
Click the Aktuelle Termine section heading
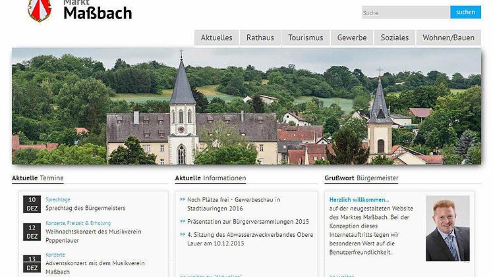38,178
